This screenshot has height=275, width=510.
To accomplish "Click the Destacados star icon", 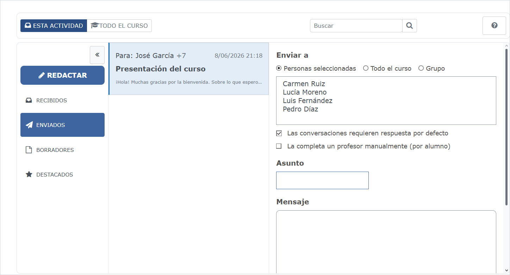I will click(x=29, y=174).
